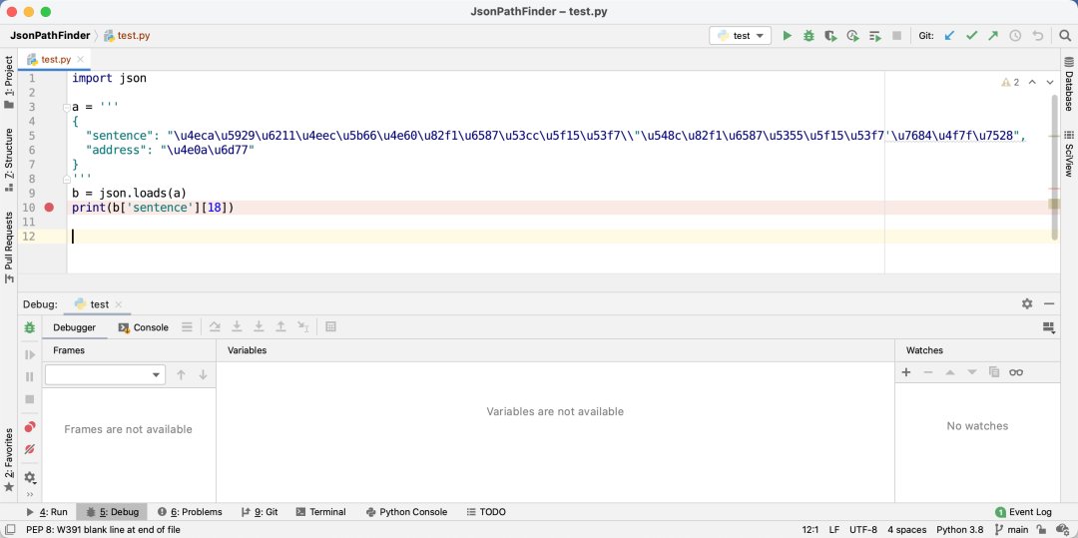Add a new watch with plus
The width and height of the screenshot is (1078, 538).
tap(906, 372)
